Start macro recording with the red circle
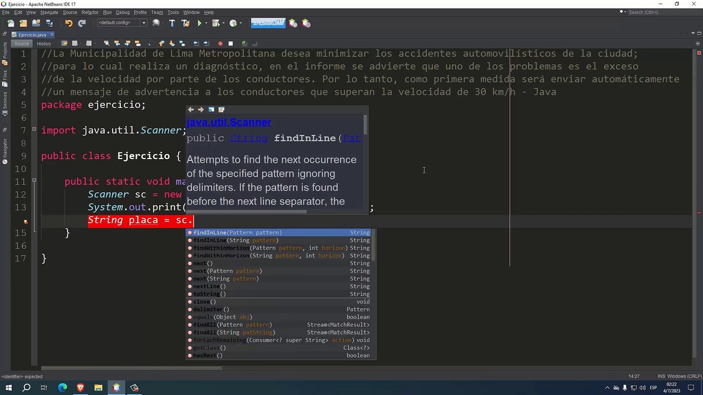The image size is (703, 395). (x=220, y=43)
